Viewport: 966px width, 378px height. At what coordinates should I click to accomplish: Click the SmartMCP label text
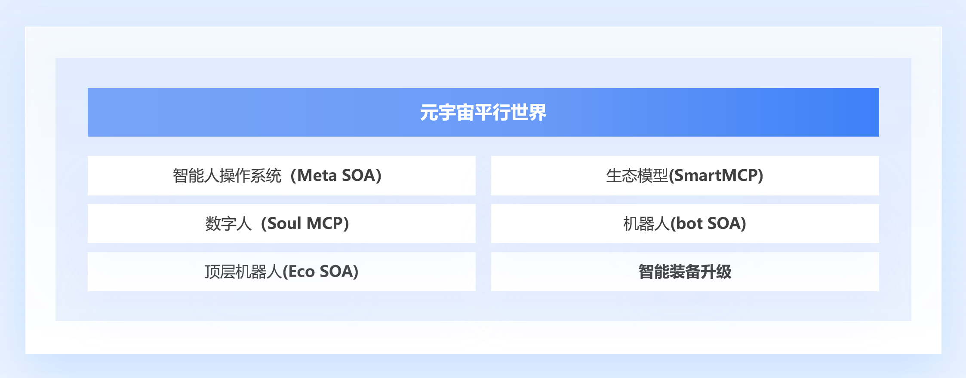(716, 175)
